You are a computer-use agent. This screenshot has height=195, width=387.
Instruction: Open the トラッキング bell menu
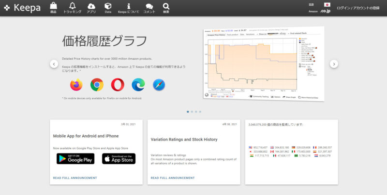(x=72, y=8)
